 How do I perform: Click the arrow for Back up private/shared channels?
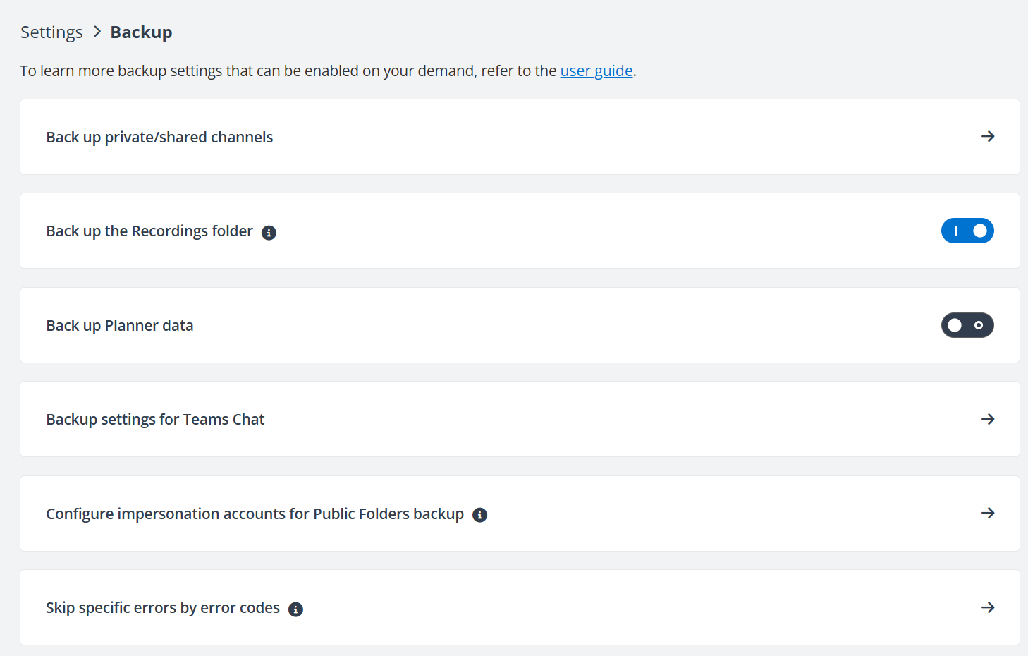click(x=989, y=136)
